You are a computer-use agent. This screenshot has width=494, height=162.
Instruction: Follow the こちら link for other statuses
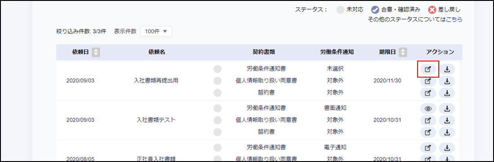pos(454,19)
